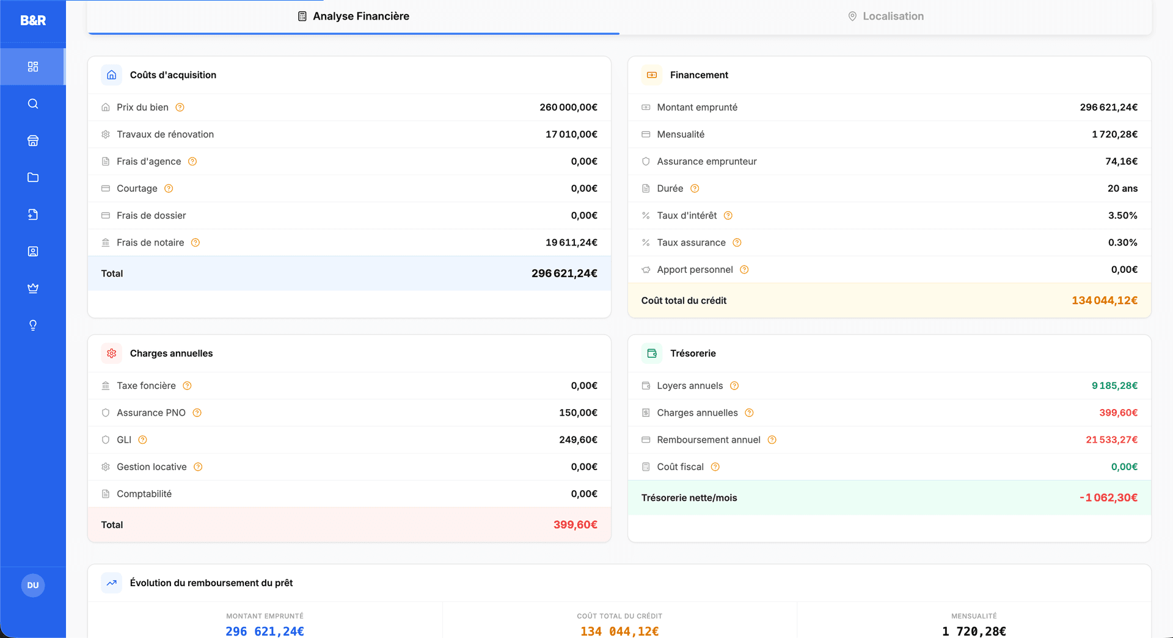Open the DU user avatar

33,585
